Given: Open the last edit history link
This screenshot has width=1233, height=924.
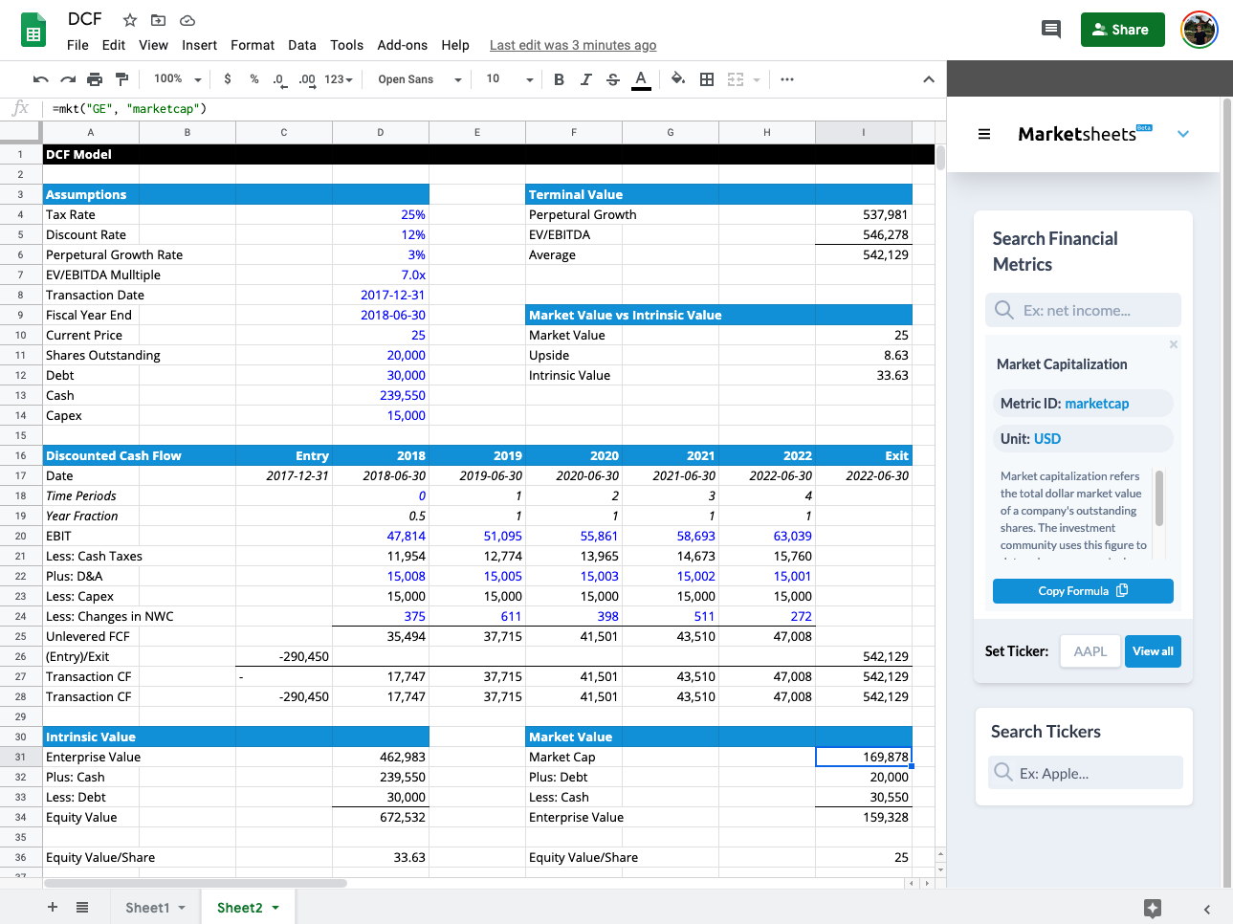Looking at the screenshot, I should click(573, 45).
